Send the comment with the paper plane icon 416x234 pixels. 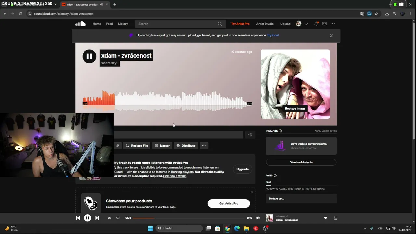click(x=250, y=135)
